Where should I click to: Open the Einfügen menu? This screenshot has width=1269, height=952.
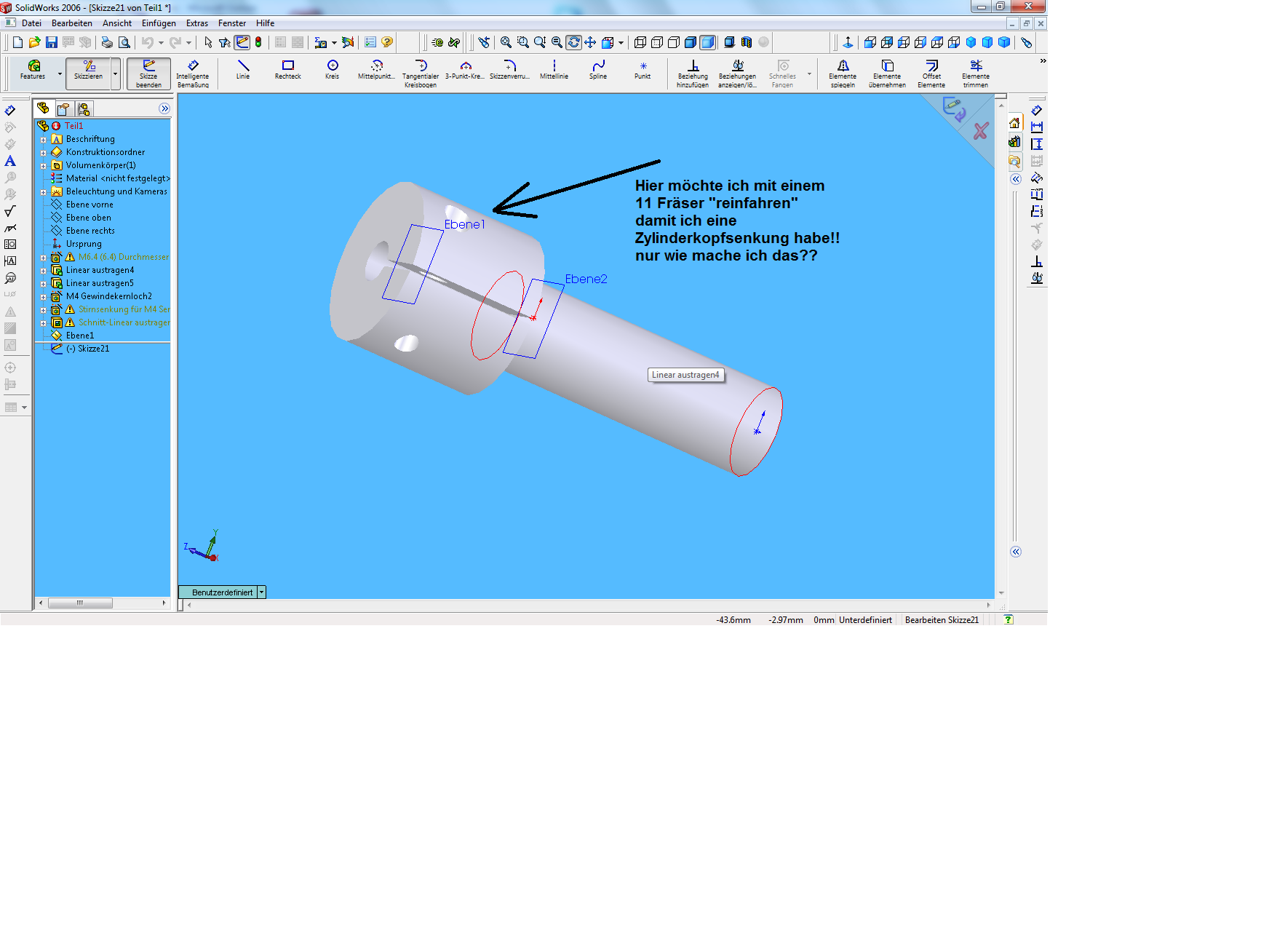[x=159, y=23]
